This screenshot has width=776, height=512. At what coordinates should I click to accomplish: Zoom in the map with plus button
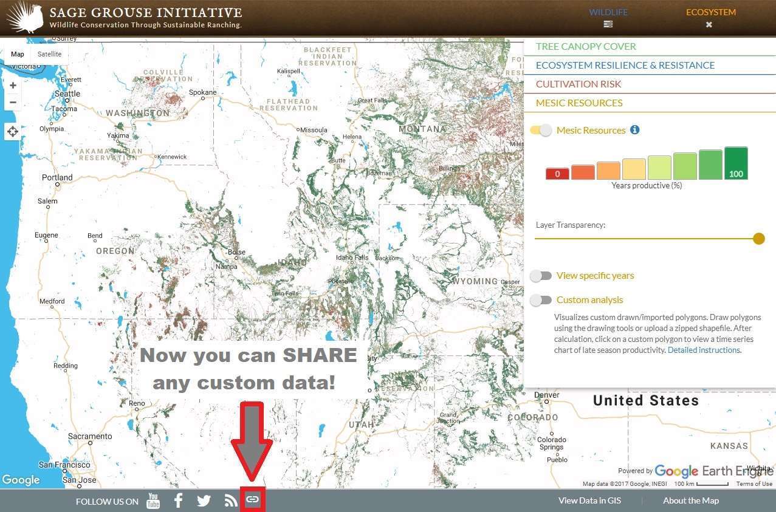pos(13,86)
